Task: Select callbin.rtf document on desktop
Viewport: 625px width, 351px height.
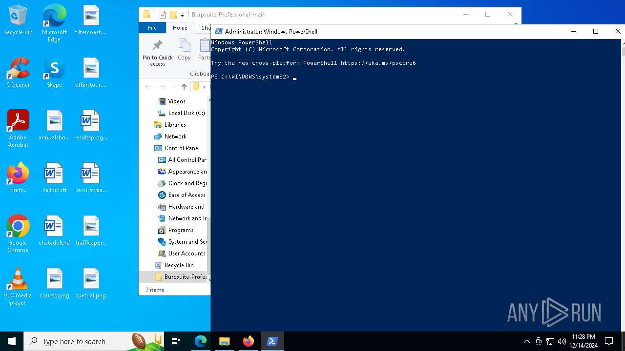Action: pyautogui.click(x=54, y=178)
